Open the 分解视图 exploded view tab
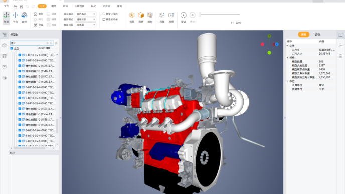This screenshot has height=194, width=345. pos(79,6)
